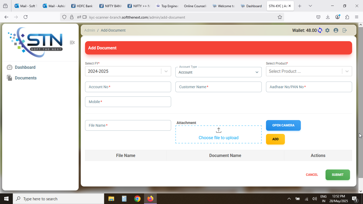Image resolution: width=363 pixels, height=204 pixels.
Task: Open the user profile icon
Action: pyautogui.click(x=336, y=30)
